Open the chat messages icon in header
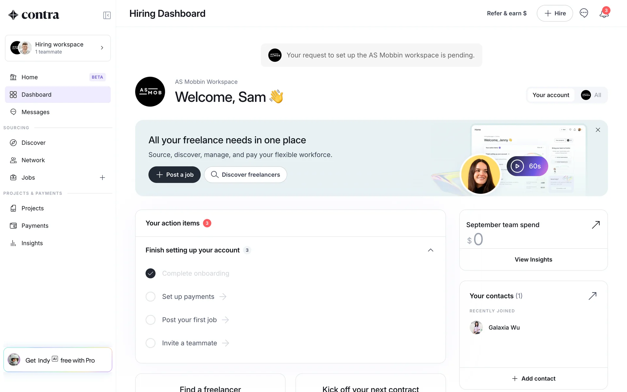The width and height of the screenshot is (627, 392). (584, 13)
